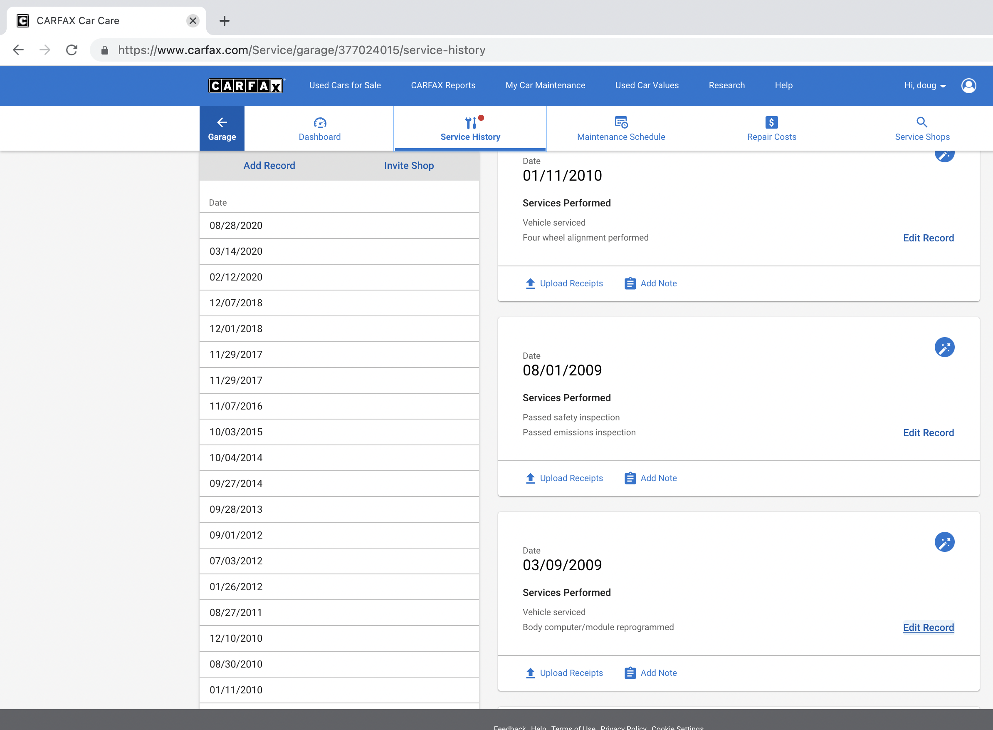Select the 03/14/2020 date row
Viewport: 993px width, 730px height.
[x=339, y=251]
